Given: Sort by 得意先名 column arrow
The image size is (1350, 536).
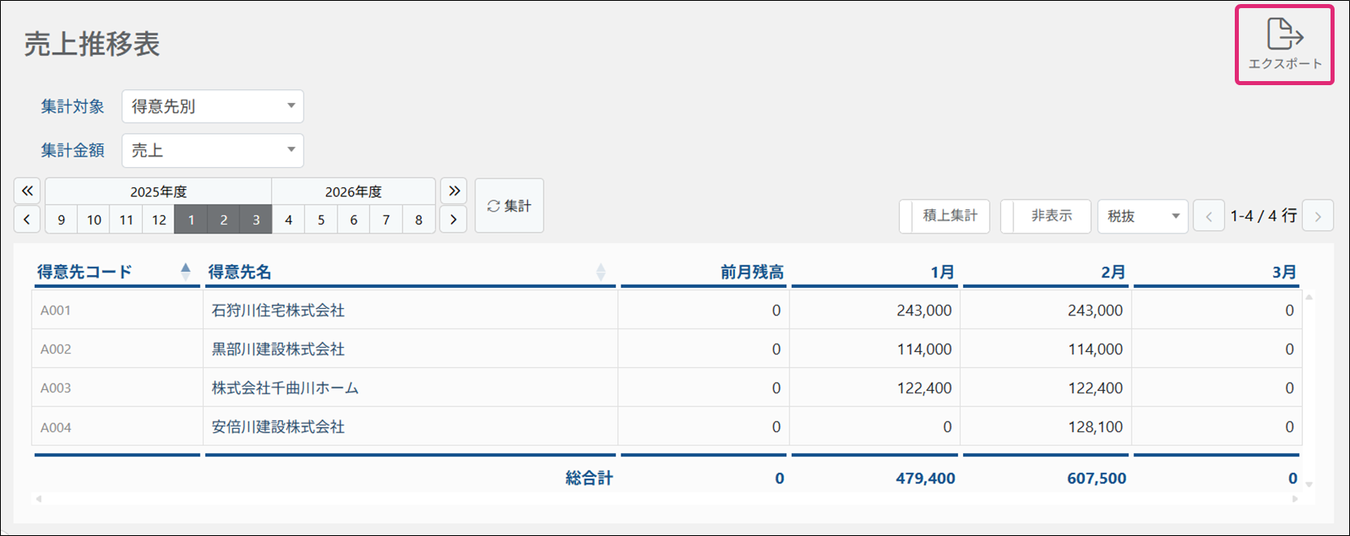Looking at the screenshot, I should (600, 272).
